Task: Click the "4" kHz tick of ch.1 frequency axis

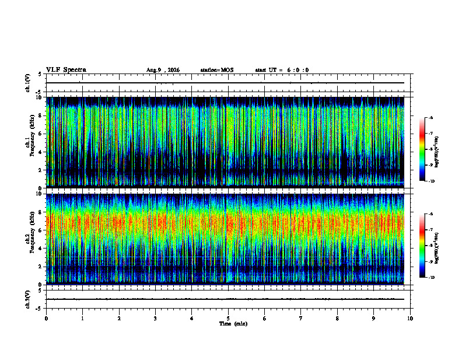Action: point(40,152)
